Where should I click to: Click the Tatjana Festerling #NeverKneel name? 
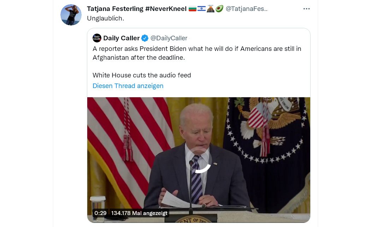(137, 9)
